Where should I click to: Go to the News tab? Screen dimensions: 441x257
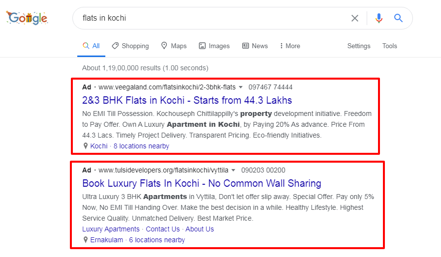[x=255, y=46]
